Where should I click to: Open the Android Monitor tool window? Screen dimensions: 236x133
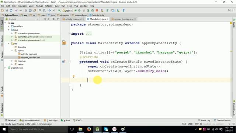click(29, 120)
